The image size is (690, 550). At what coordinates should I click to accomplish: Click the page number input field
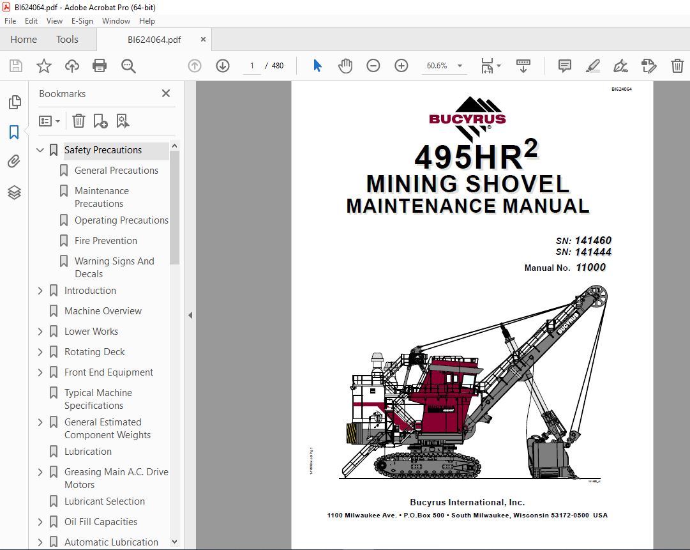(252, 66)
